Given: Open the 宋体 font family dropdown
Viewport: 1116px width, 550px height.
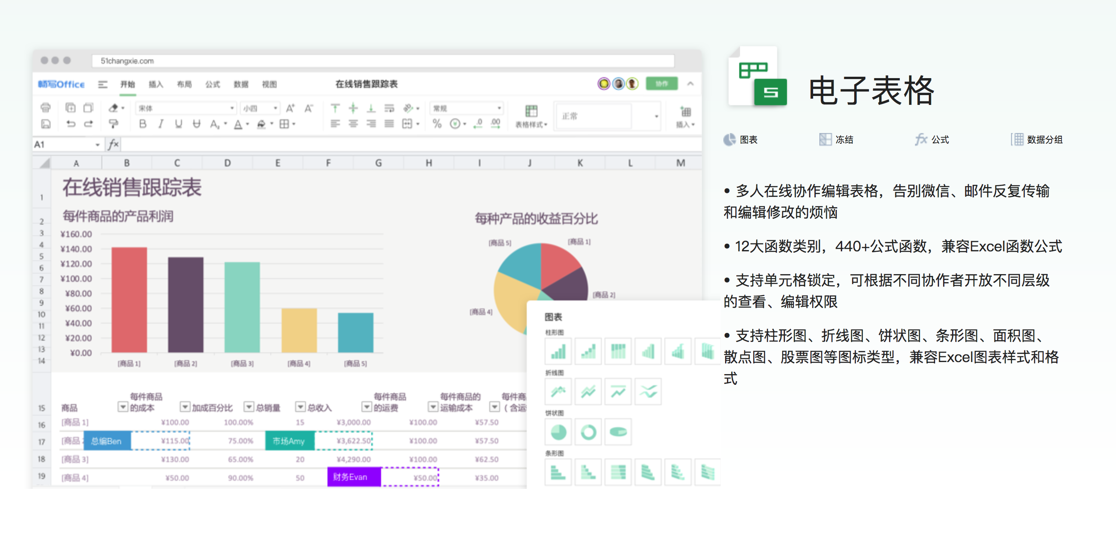Looking at the screenshot, I should pos(232,108).
